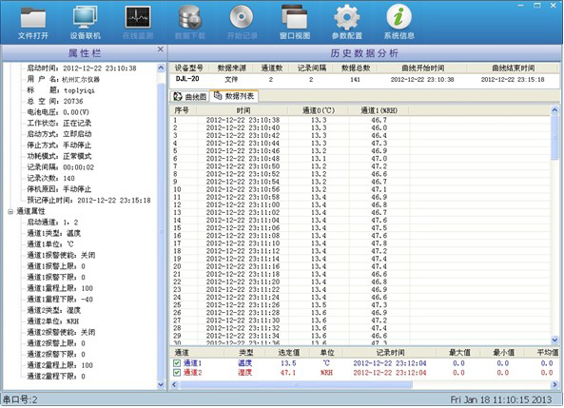The height and width of the screenshot is (408, 564).
Task: Open the 文件打开 folder icon
Action: pos(33,18)
